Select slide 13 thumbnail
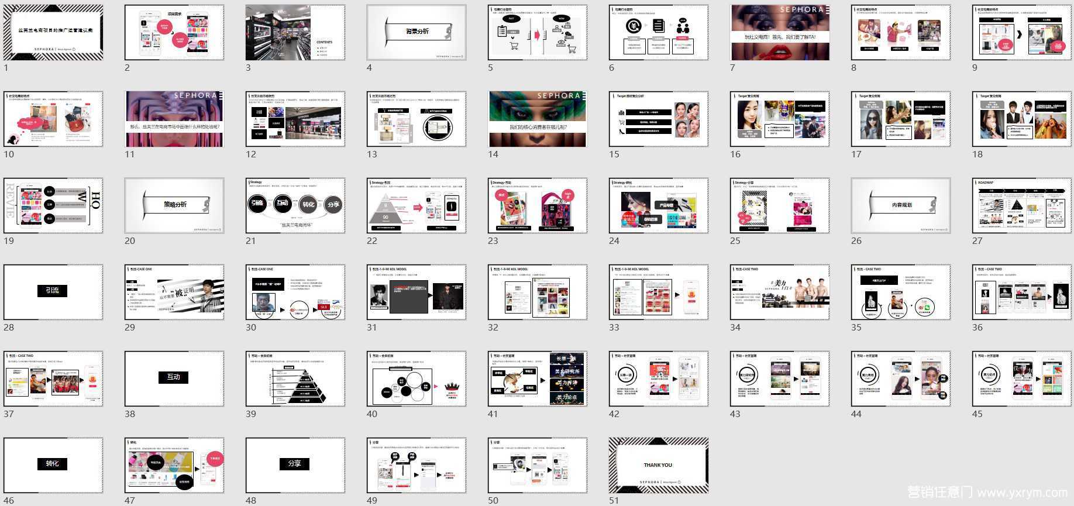1074x506 pixels. [x=416, y=119]
